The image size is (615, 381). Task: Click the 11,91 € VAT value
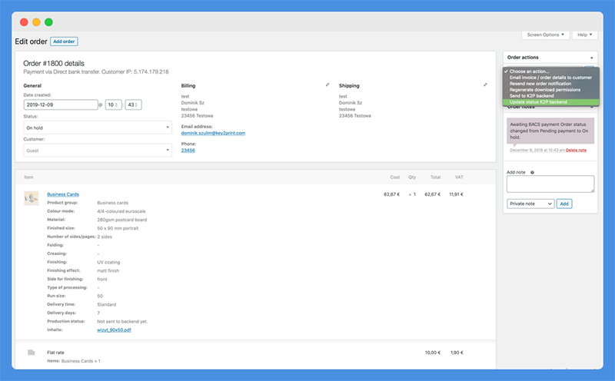[x=456, y=194]
